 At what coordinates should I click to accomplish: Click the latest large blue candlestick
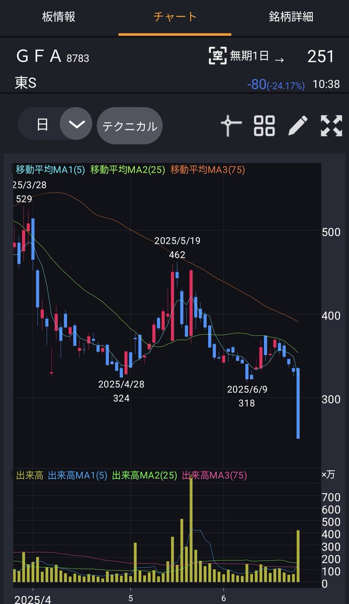point(298,403)
